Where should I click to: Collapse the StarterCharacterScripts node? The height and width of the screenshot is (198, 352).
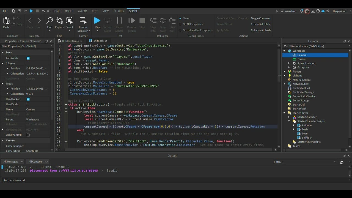[x=289, y=121]
